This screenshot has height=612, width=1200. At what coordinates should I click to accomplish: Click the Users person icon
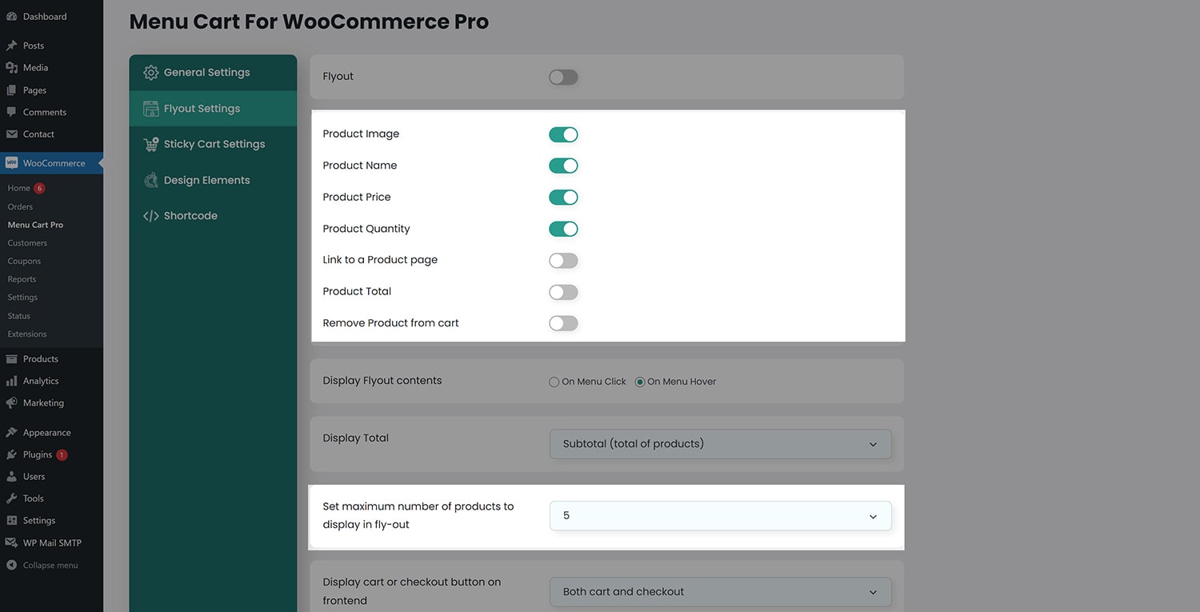pos(11,477)
